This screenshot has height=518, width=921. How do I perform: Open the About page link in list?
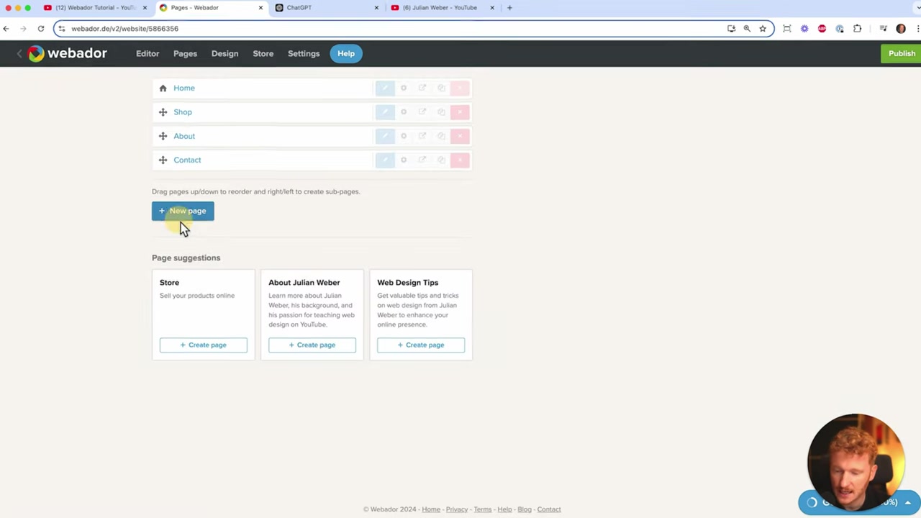[x=184, y=136]
